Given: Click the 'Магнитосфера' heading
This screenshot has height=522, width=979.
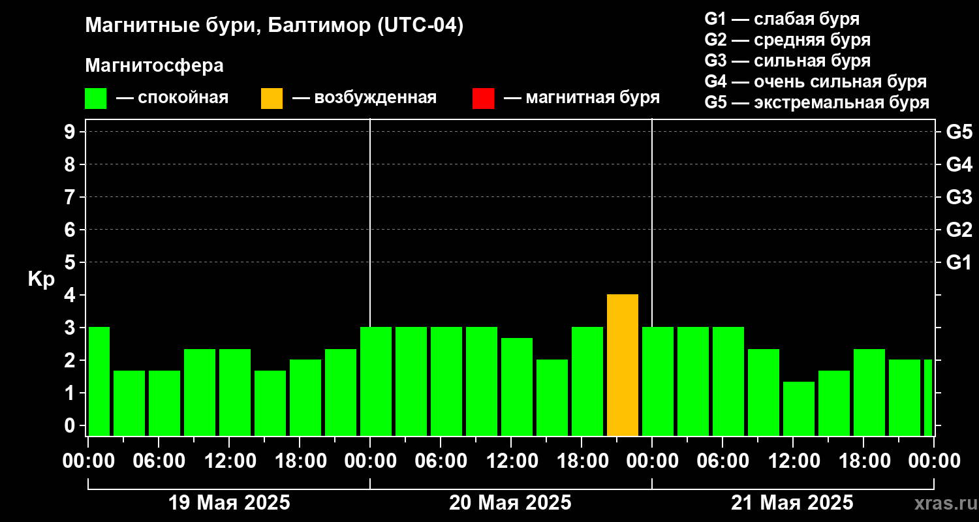Looking at the screenshot, I should coord(154,66).
